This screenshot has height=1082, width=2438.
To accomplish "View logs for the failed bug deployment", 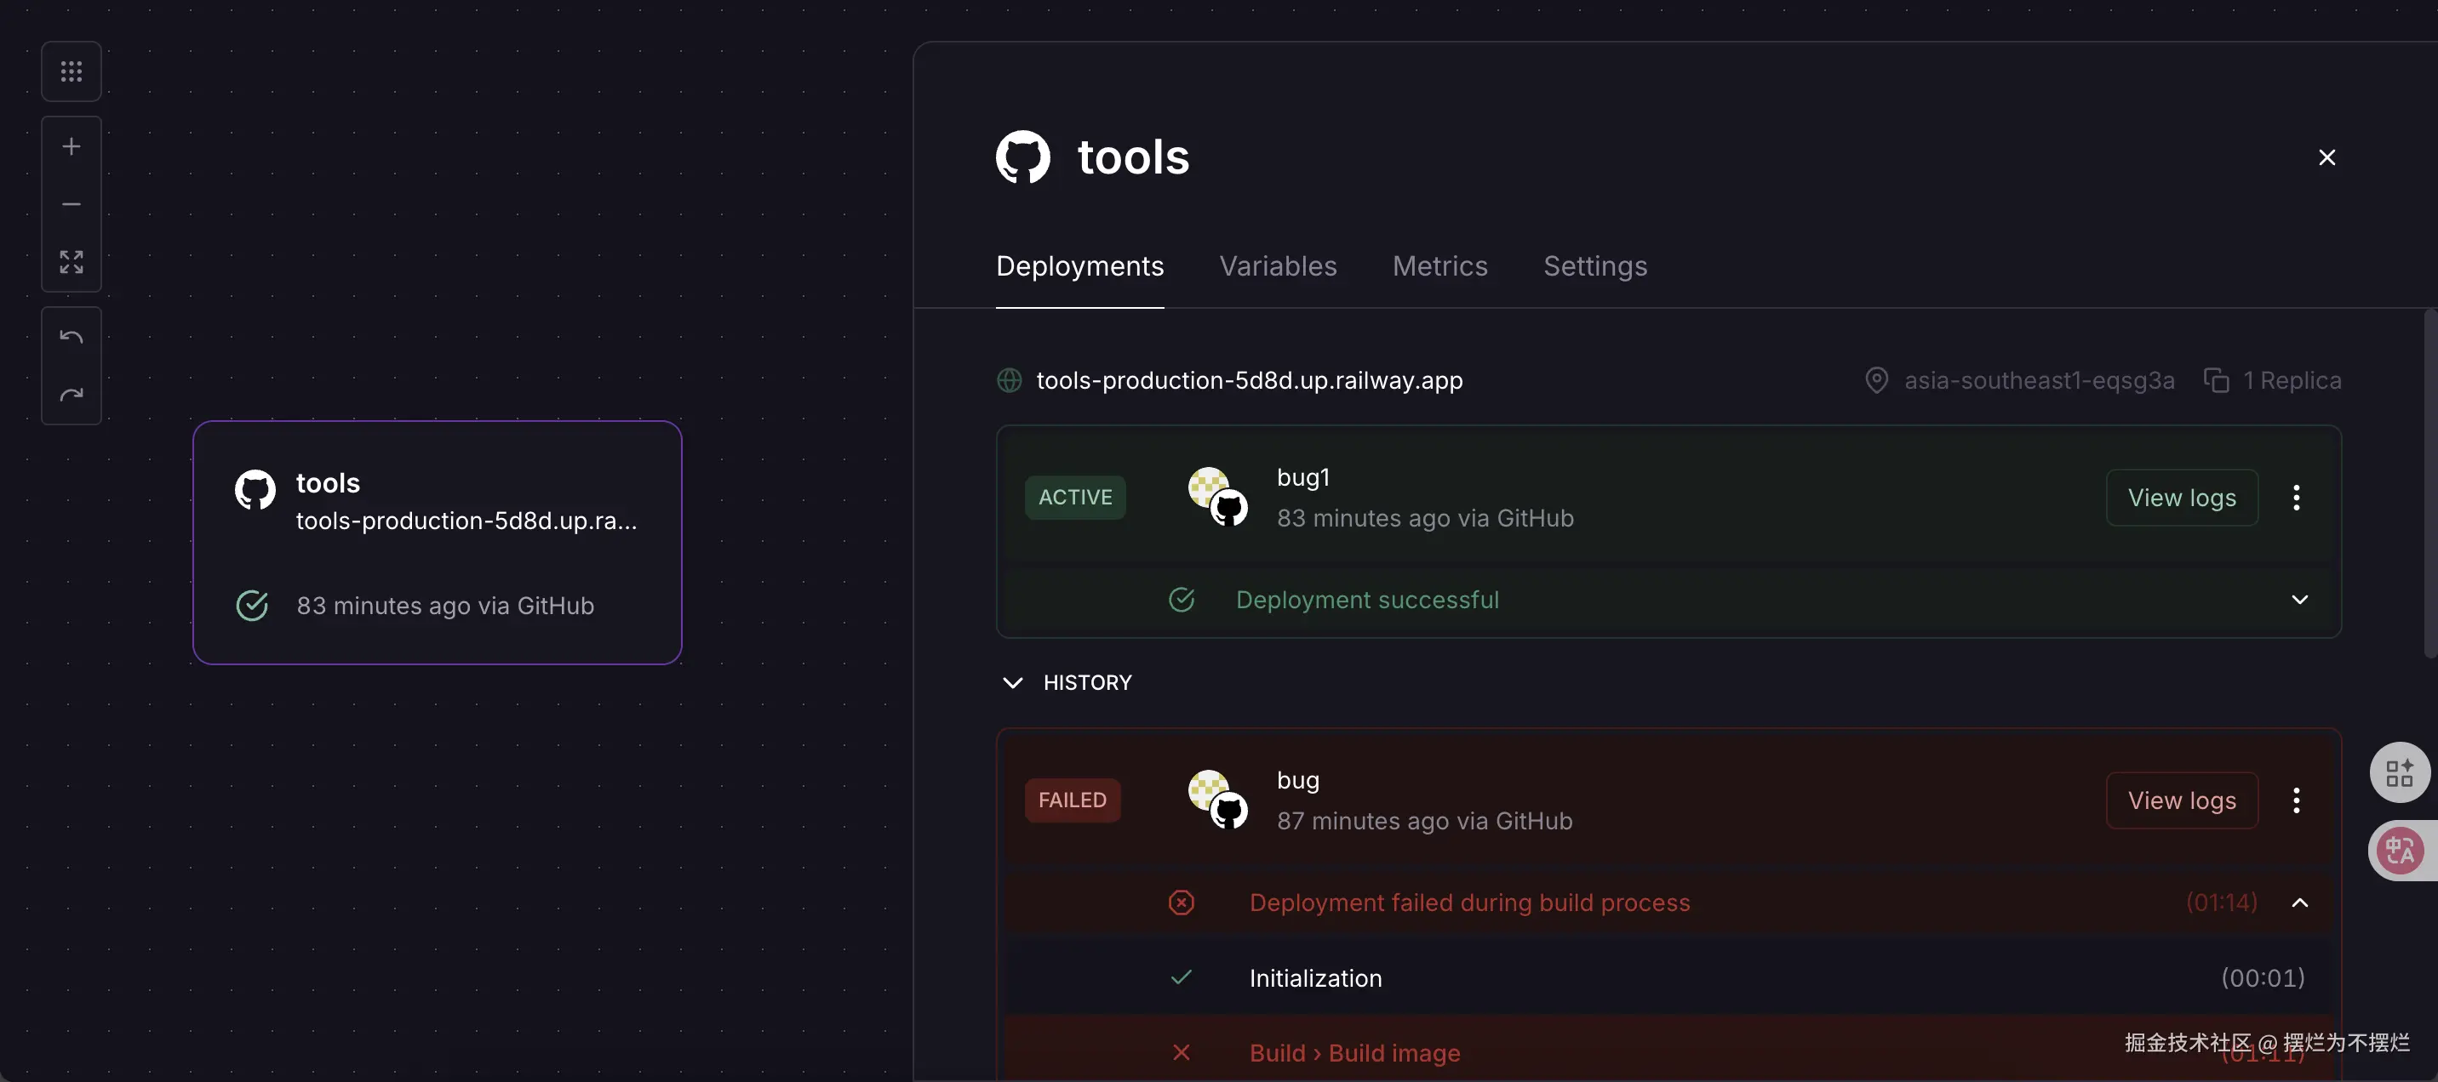I will tap(2182, 800).
